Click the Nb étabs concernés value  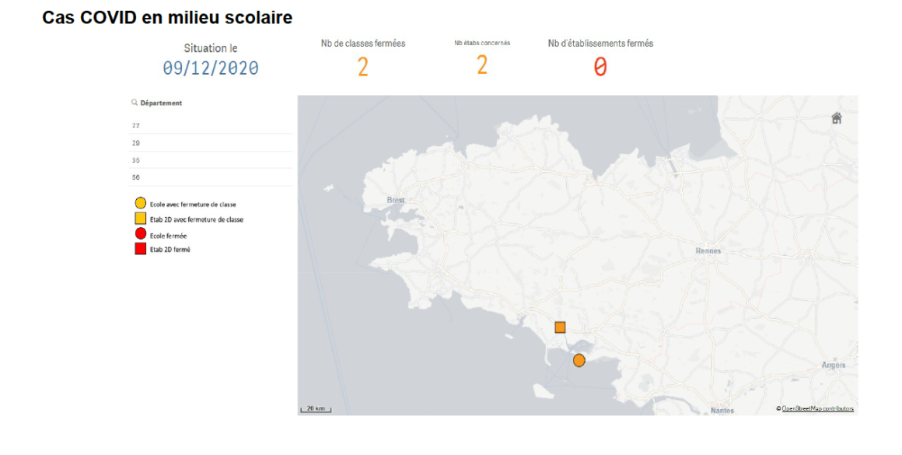[482, 65]
